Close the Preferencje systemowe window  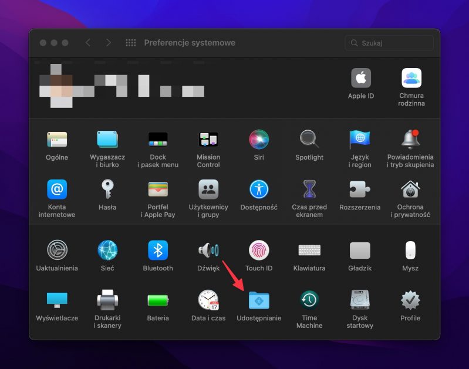click(x=43, y=43)
